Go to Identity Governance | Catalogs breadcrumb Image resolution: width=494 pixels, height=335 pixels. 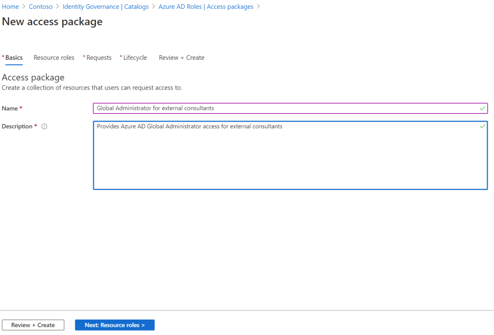tap(106, 7)
